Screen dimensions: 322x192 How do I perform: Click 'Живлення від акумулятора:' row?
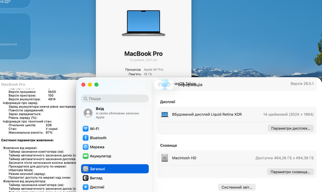point(24,181)
